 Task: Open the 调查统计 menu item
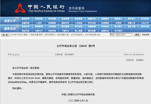tap(118, 19)
